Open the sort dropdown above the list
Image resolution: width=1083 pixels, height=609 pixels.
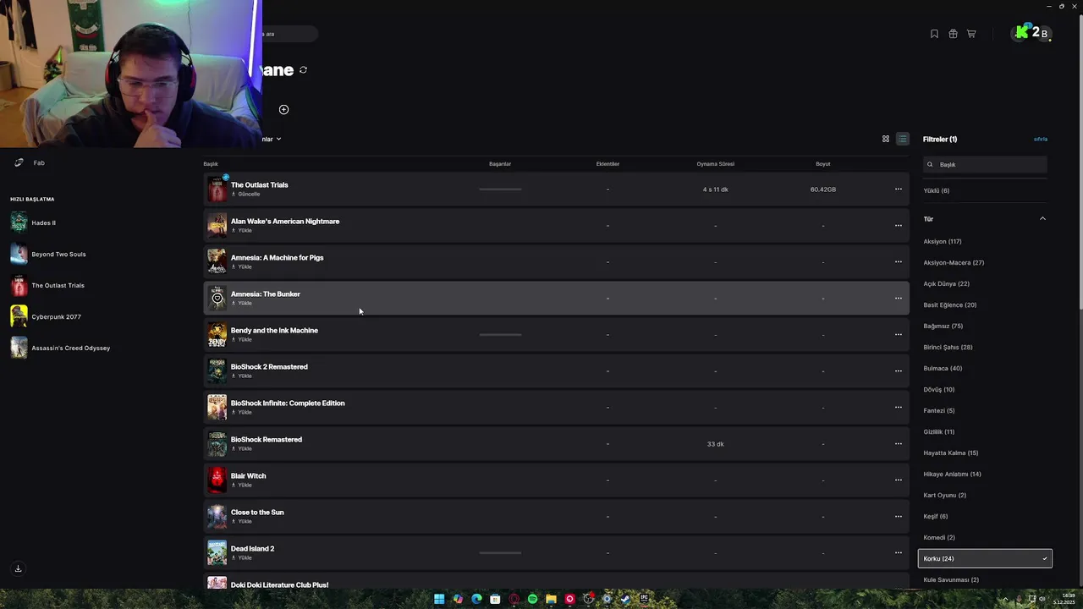click(272, 139)
